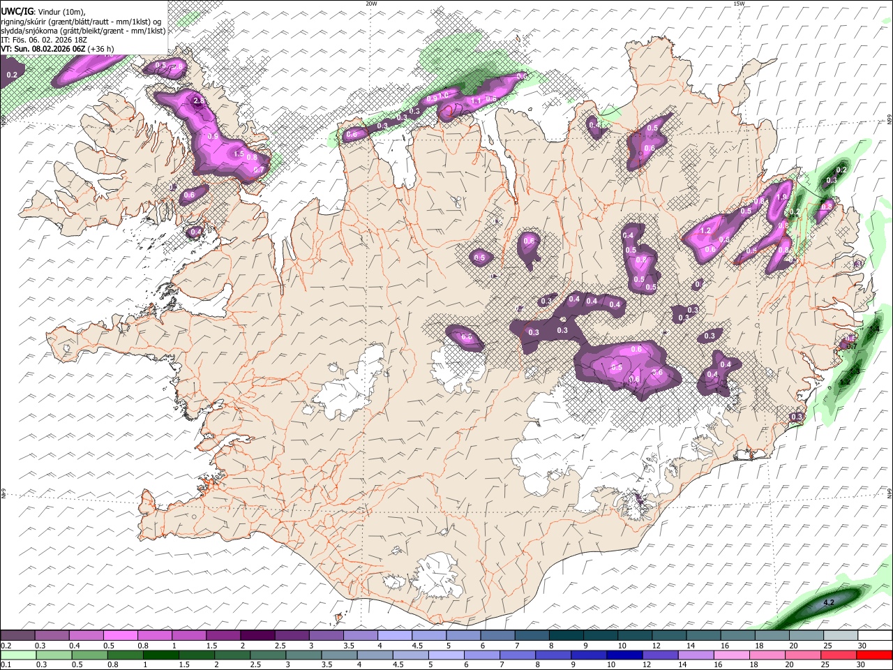Click the 5 label under bottom legend row

click(430, 664)
